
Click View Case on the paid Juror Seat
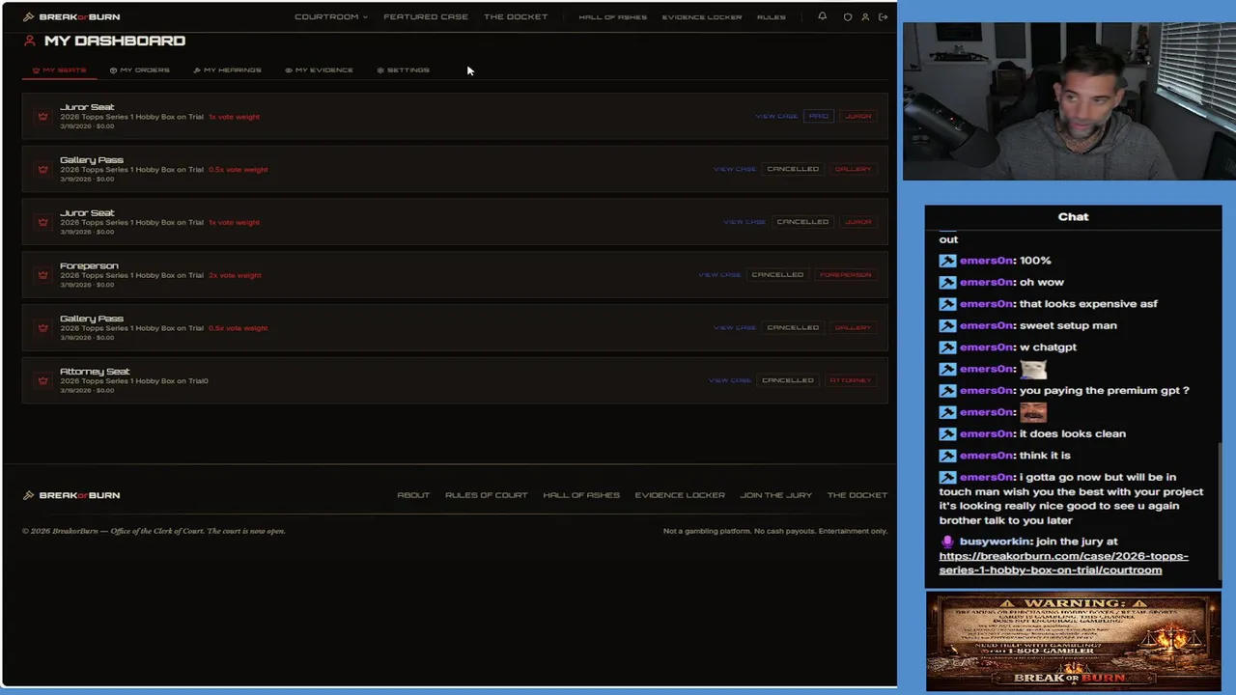pos(776,116)
